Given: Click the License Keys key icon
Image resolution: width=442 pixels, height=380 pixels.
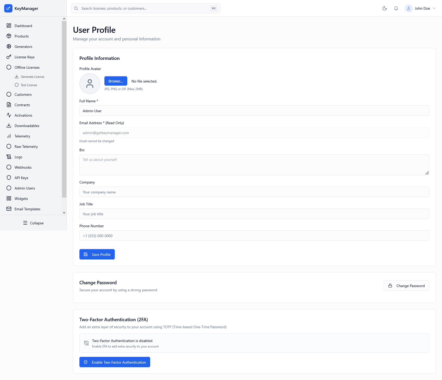Looking at the screenshot, I should [x=9, y=57].
